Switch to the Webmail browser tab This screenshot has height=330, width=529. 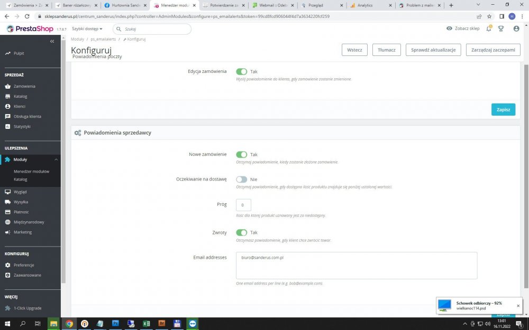(273, 5)
